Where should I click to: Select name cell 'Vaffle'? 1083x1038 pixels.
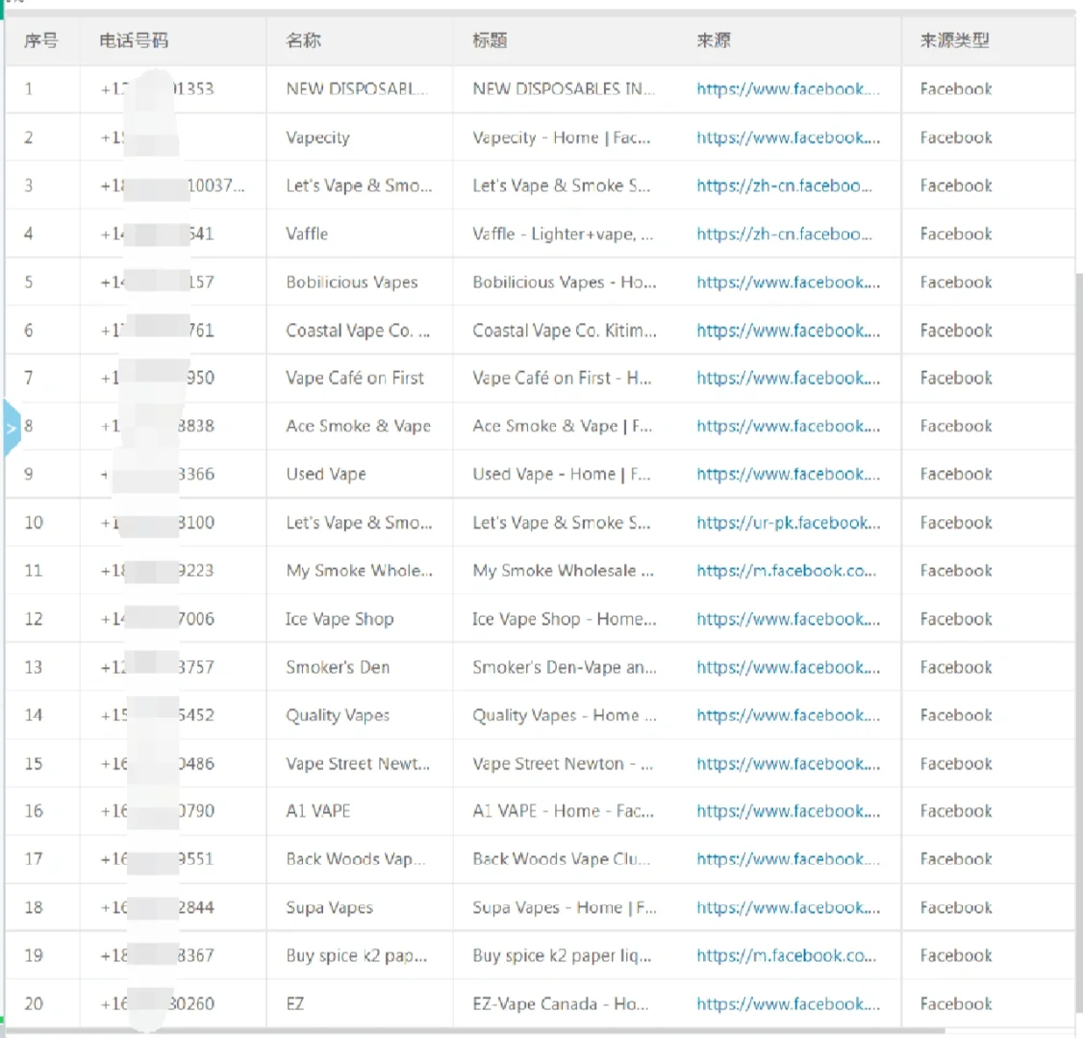click(x=307, y=234)
